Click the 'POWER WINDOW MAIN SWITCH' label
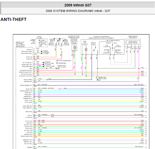 pos(133,37)
